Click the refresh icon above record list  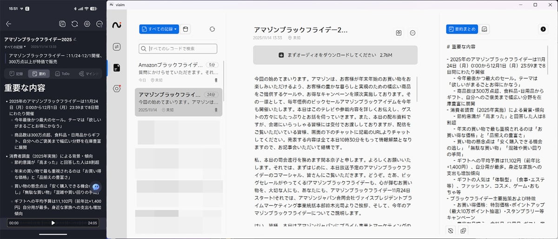point(213,29)
